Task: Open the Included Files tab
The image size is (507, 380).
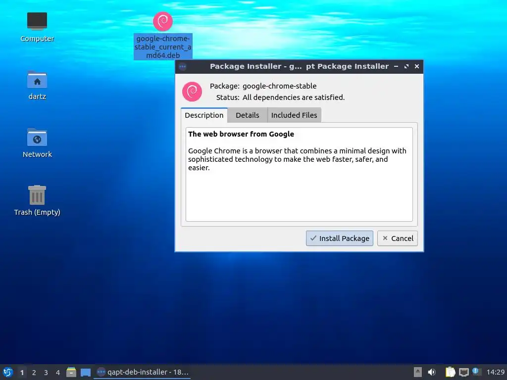Action: point(294,115)
